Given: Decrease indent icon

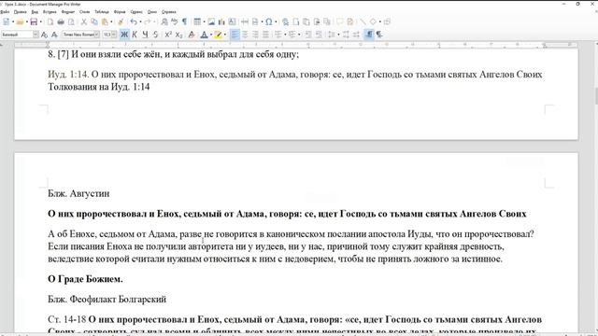Looking at the screenshot, I should [319, 35].
